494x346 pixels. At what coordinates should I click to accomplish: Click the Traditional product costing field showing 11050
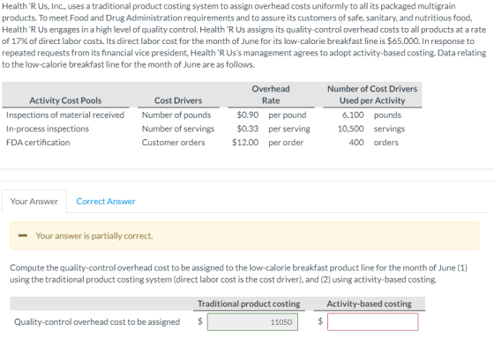coord(252,321)
